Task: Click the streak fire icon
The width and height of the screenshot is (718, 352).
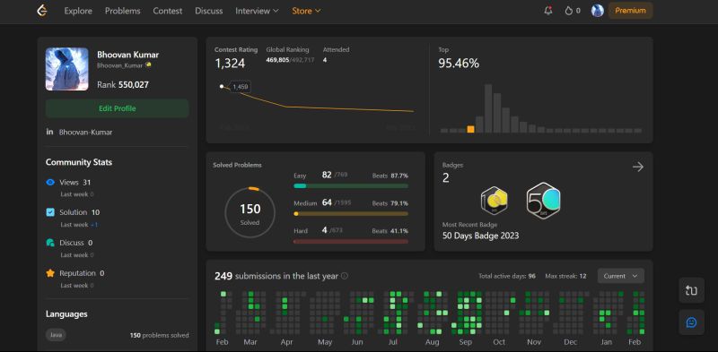Action: coord(569,11)
